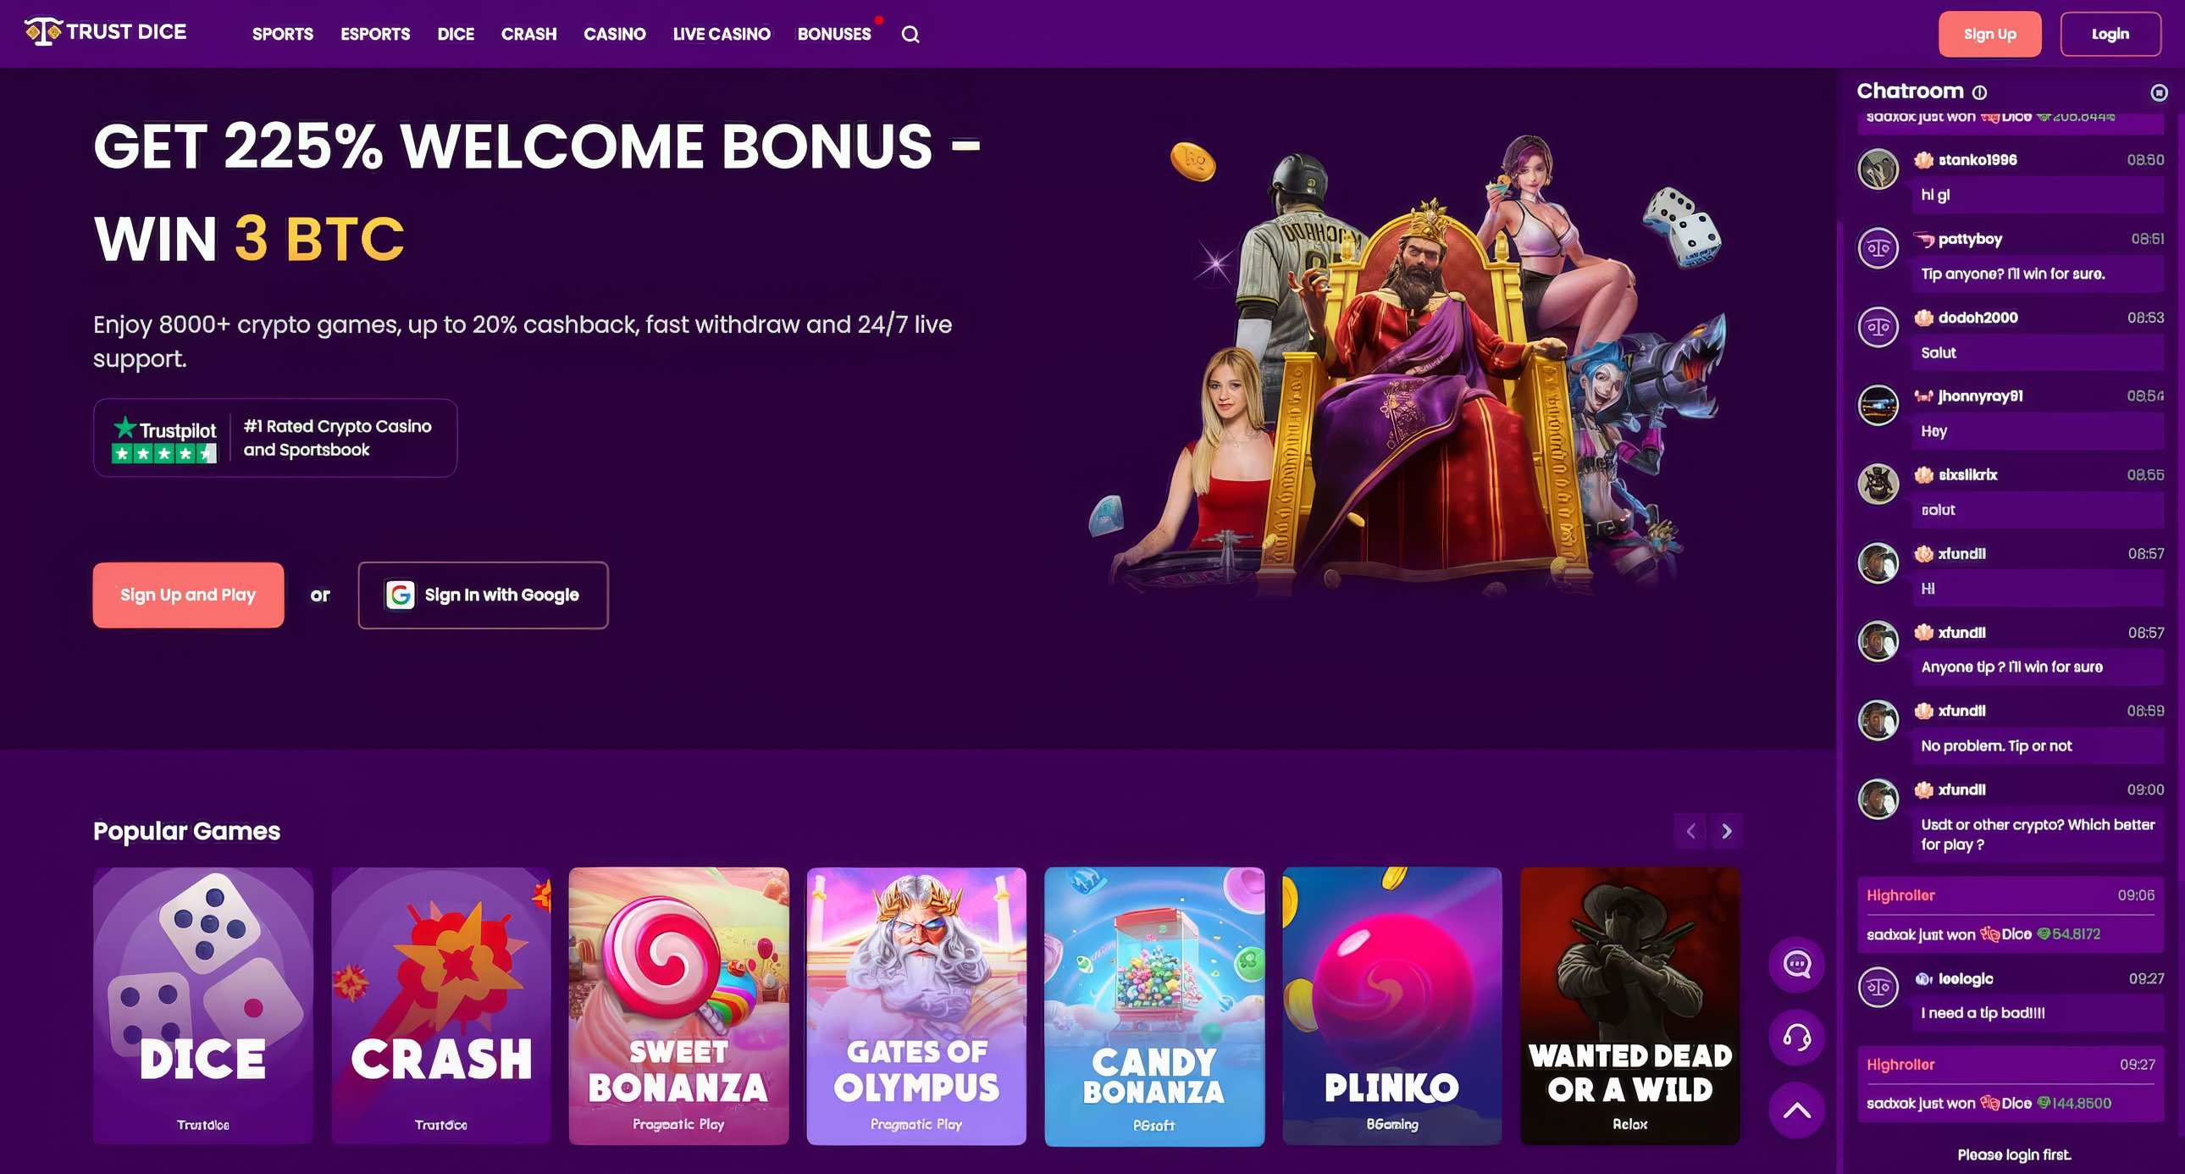
Task: Open the chat bubble floating button
Action: (x=1796, y=965)
